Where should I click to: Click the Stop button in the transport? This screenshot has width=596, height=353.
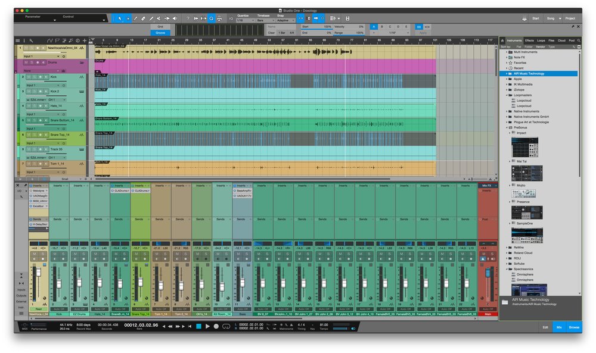198,326
